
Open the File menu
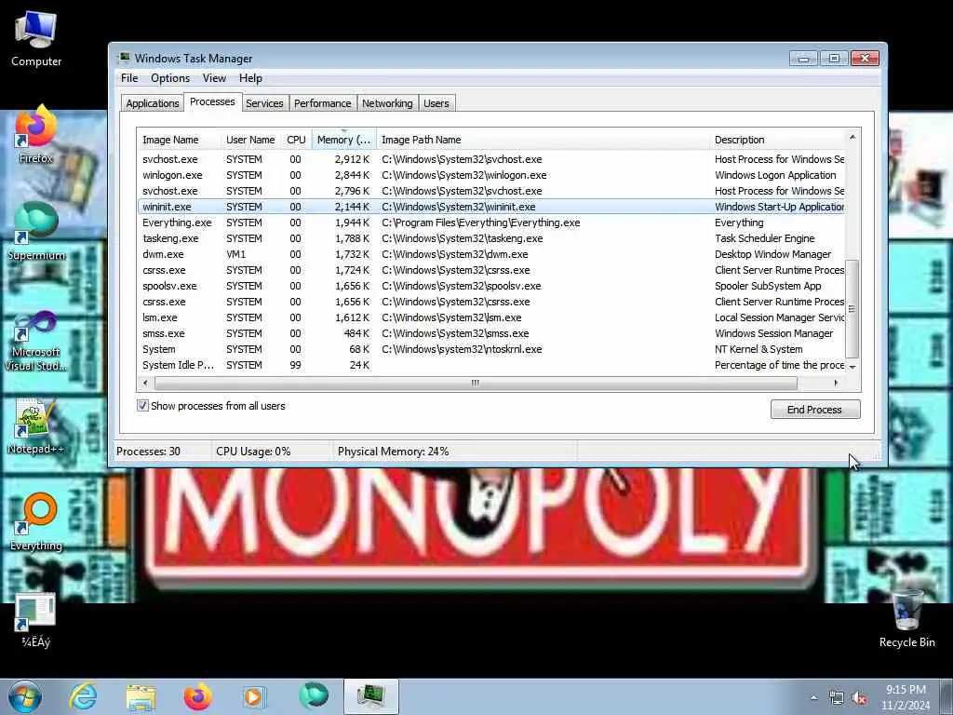129,78
